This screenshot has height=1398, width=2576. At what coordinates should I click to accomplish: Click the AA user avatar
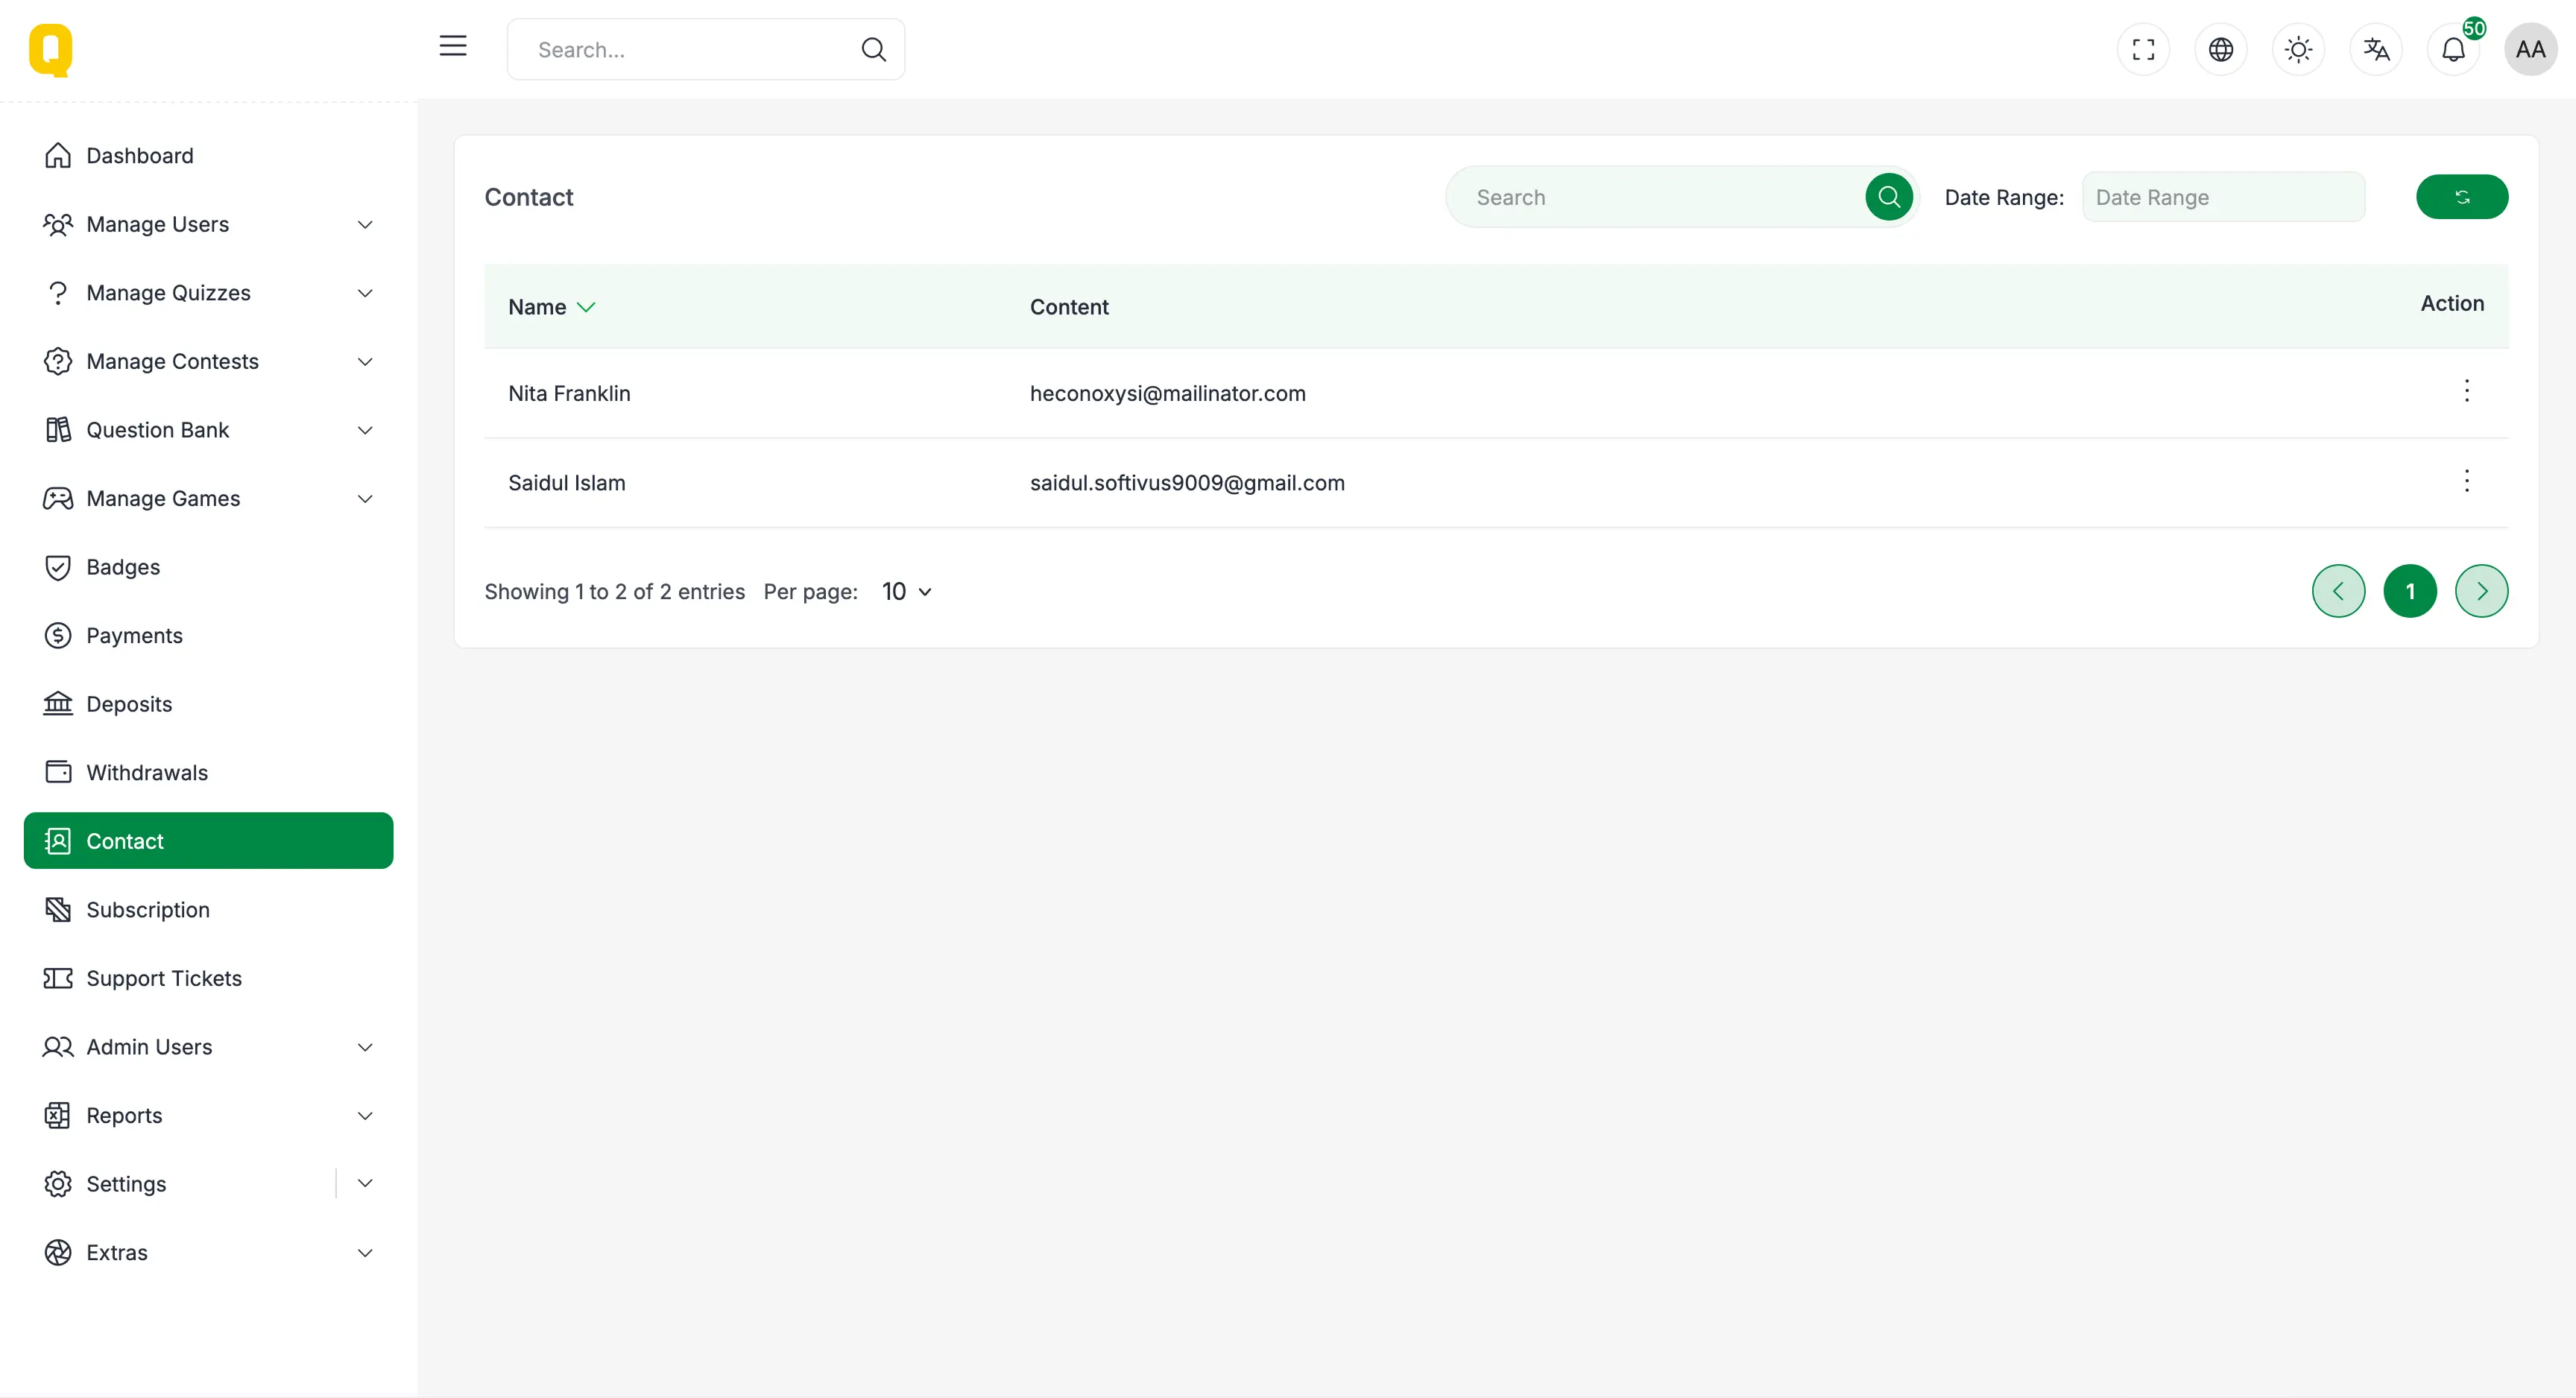click(2530, 49)
